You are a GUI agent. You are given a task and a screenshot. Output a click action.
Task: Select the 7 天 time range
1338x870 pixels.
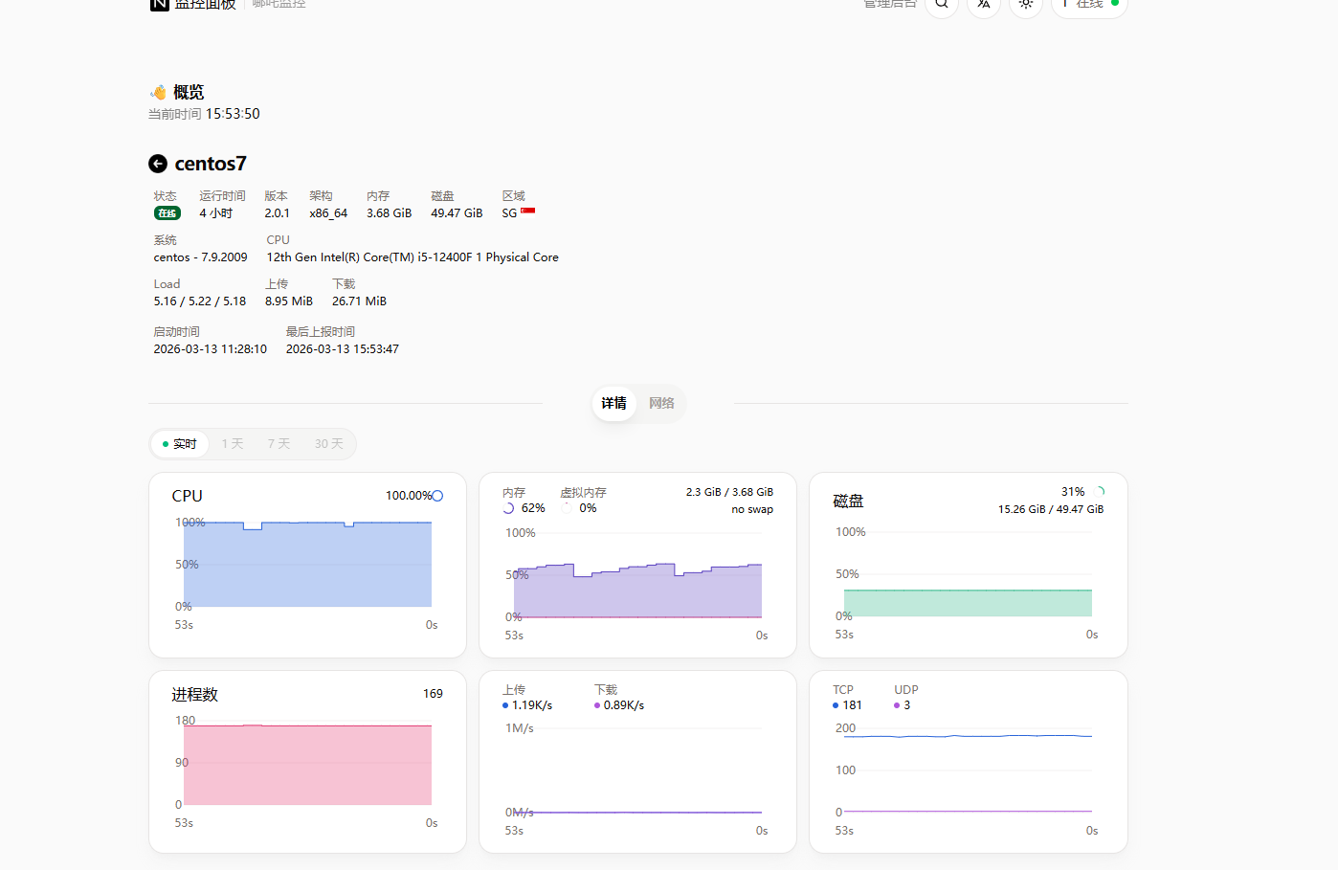(279, 444)
